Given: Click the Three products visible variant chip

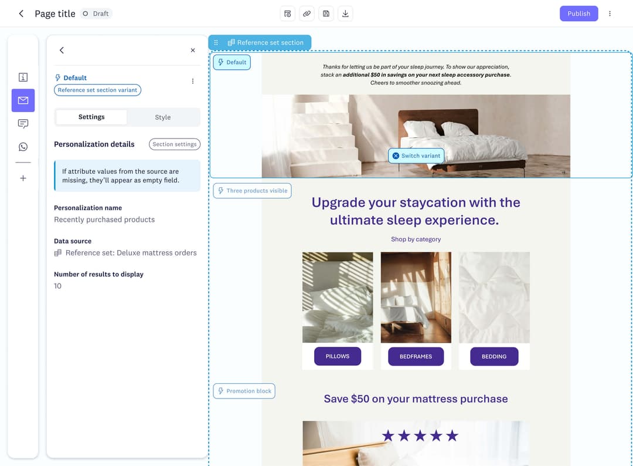Looking at the screenshot, I should click(x=252, y=191).
